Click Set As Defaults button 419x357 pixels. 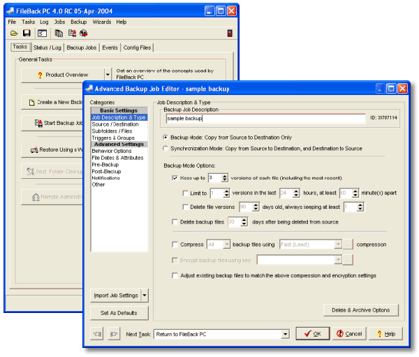tap(119, 313)
